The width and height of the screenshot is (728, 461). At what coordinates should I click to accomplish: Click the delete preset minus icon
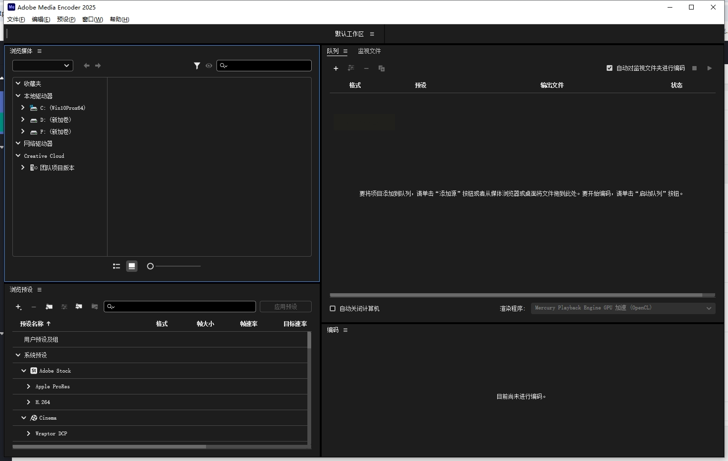(34, 307)
